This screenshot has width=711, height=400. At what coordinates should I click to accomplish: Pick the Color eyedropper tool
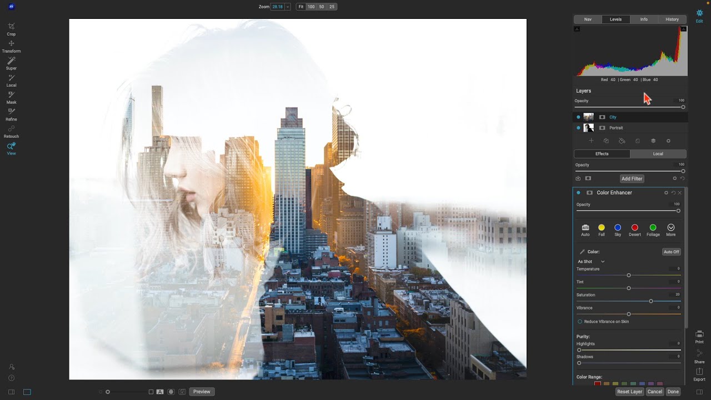[582, 252]
